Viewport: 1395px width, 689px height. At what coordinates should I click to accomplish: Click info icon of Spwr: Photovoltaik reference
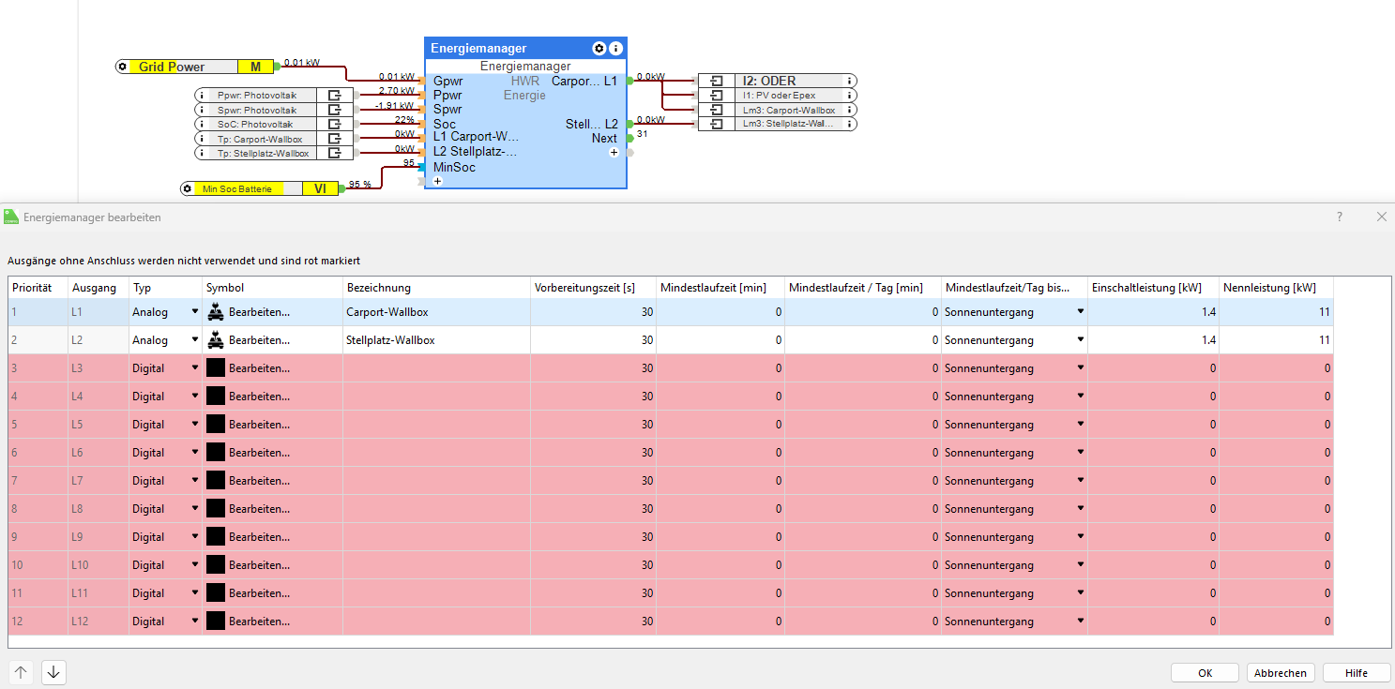click(202, 110)
